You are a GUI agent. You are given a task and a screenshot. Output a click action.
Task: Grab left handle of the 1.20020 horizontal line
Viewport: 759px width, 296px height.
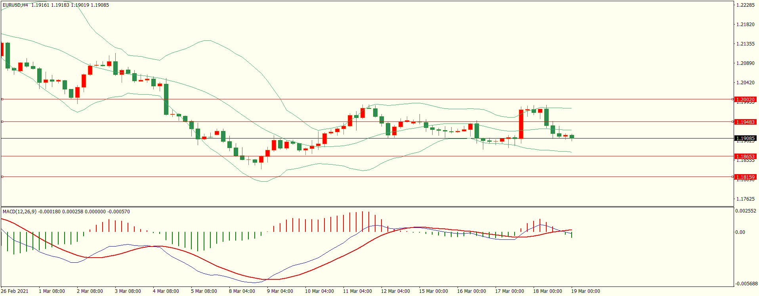point(2,99)
